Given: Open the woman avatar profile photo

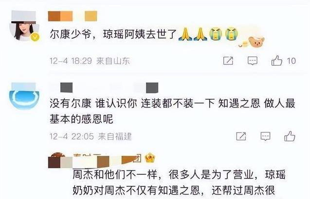Looking at the screenshot, I should [x=24, y=26].
